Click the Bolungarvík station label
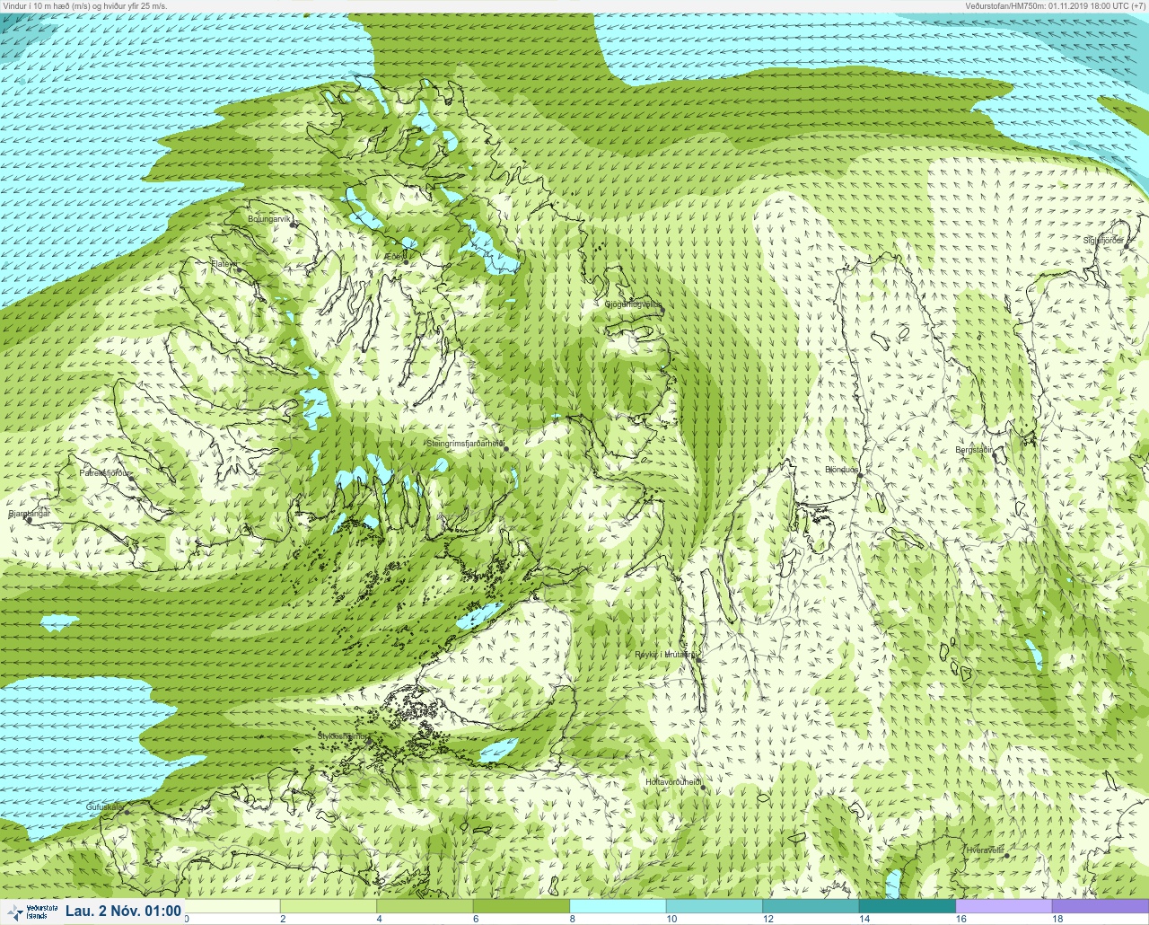Viewport: 1149px width, 925px height. pyautogui.click(x=269, y=218)
